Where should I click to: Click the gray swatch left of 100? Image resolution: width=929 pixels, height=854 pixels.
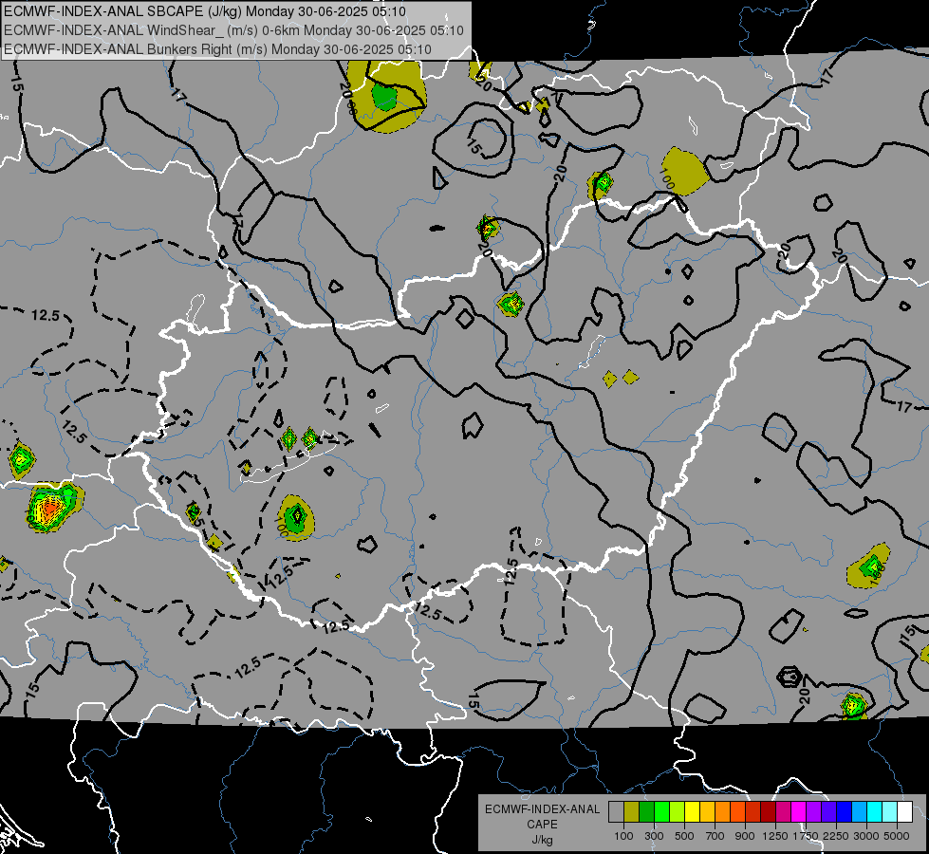tap(616, 812)
